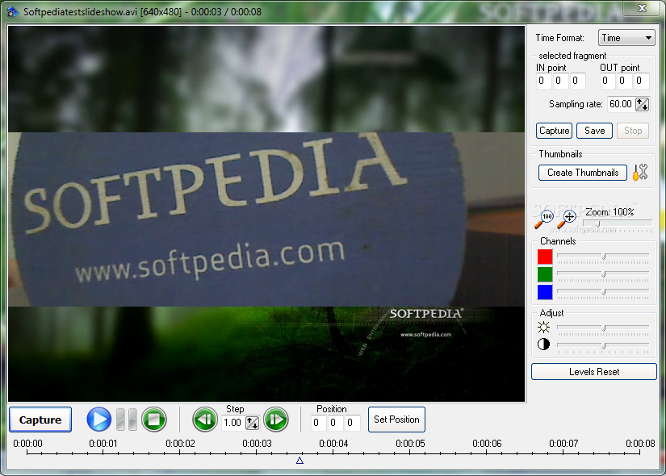Click the blue channel swatch
666x476 pixels.
tap(545, 292)
